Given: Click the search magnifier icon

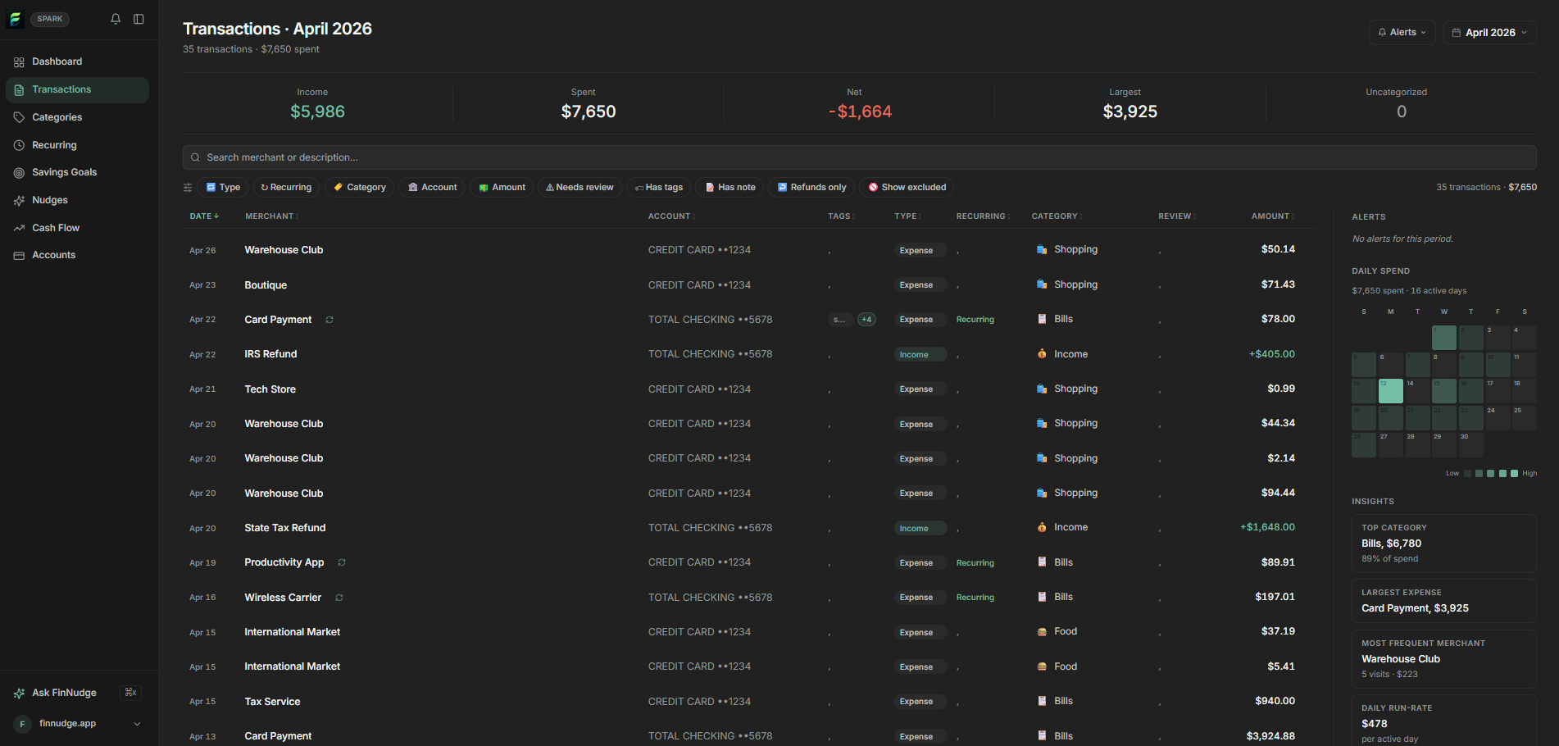Looking at the screenshot, I should coord(195,157).
